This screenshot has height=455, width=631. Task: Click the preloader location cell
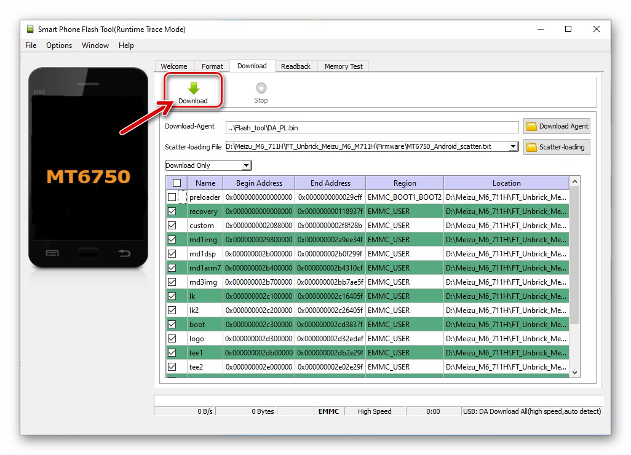506,197
